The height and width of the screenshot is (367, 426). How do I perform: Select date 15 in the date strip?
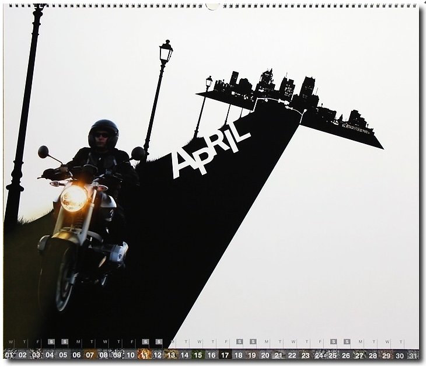[198, 355]
